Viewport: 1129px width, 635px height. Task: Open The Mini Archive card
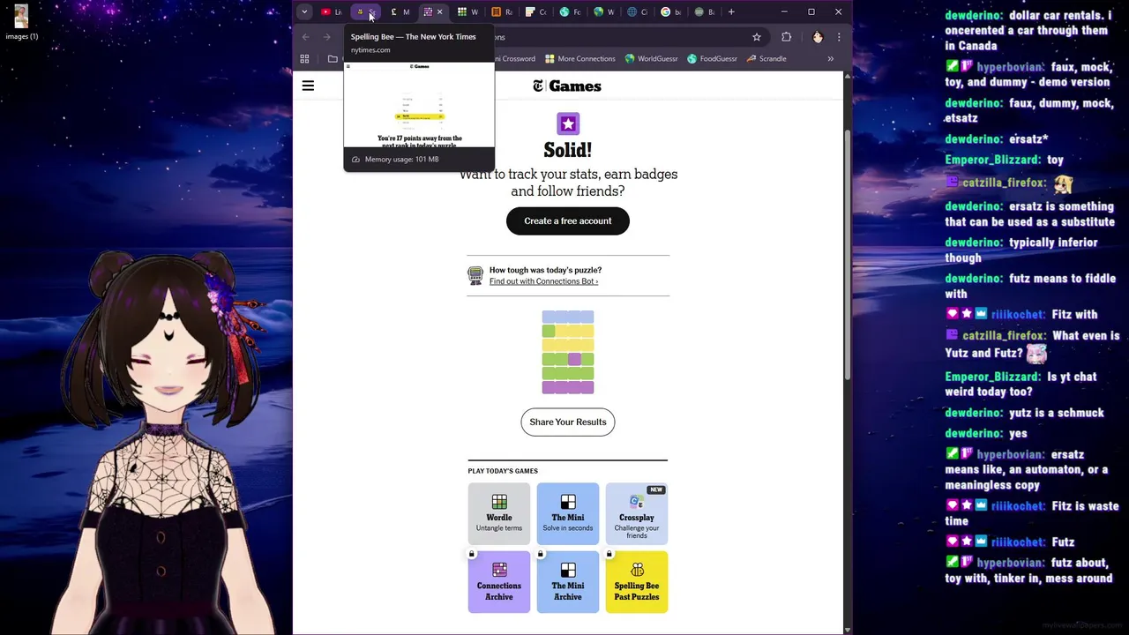[x=568, y=582]
